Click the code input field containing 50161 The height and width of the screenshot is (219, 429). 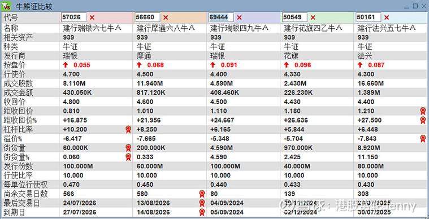click(x=369, y=17)
